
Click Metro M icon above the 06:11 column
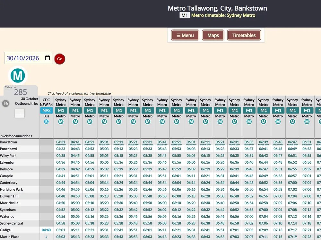point(205,122)
